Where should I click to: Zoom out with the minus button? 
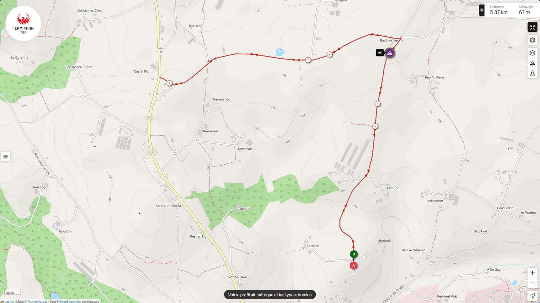point(532,283)
